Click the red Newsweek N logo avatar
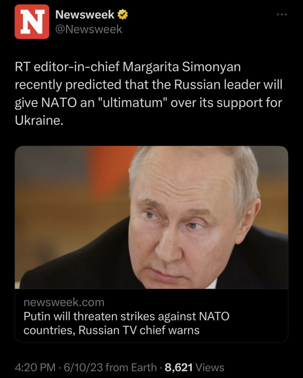The height and width of the screenshot is (378, 303). [x=32, y=22]
